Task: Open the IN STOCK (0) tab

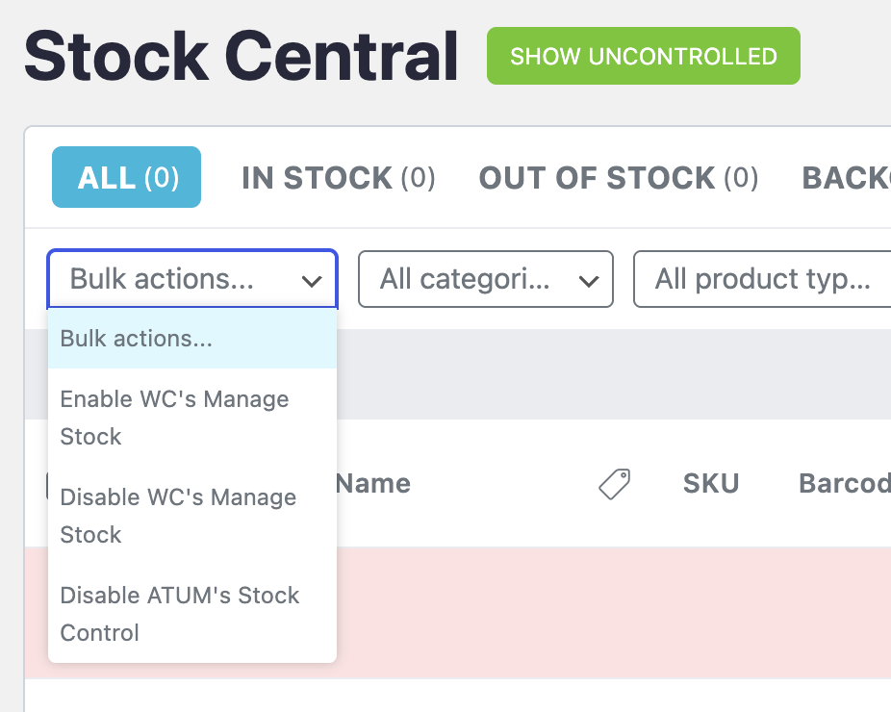Action: 338,178
